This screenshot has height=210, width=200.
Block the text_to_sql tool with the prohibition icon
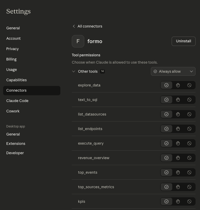pos(189,99)
